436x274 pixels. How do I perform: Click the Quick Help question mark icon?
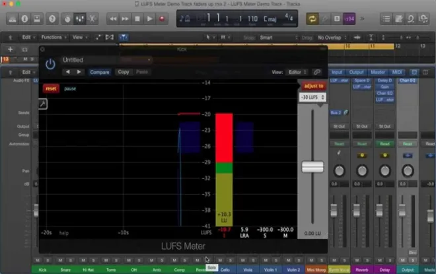tap(52, 19)
